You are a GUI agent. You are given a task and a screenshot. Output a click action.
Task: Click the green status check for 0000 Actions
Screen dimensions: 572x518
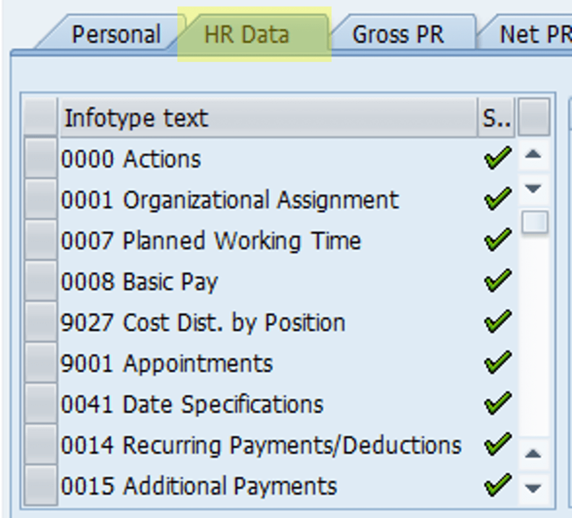click(x=496, y=157)
